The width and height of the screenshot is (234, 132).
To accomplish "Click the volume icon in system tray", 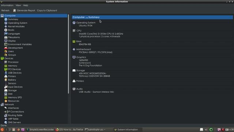I will [x=206, y=129].
